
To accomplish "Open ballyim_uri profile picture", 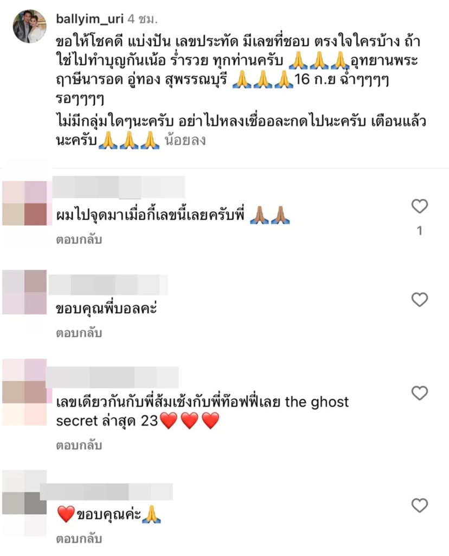I will click(x=29, y=26).
